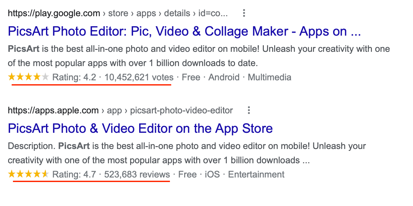Click the "523,683 reviews" count
The image size is (413, 206).
coord(137,175)
